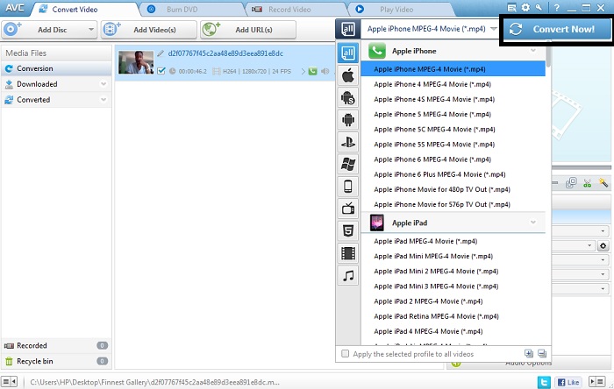The image size is (614, 389).
Task: Switch to the Burn DVD tab
Action: (182, 9)
